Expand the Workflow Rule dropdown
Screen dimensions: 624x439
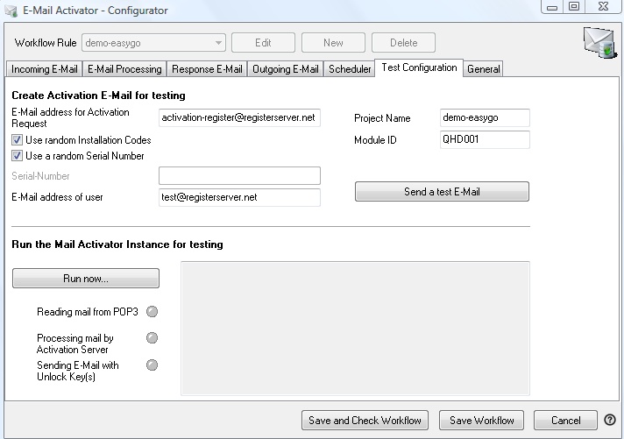218,42
